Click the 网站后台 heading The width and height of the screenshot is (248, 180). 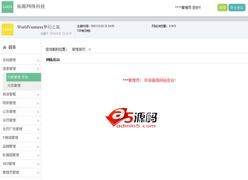pyautogui.click(x=53, y=60)
